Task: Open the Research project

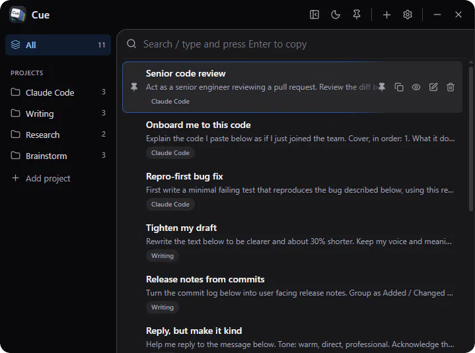Action: tap(58, 135)
